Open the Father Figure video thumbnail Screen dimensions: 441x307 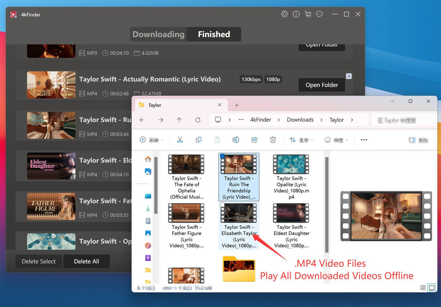pos(186,213)
